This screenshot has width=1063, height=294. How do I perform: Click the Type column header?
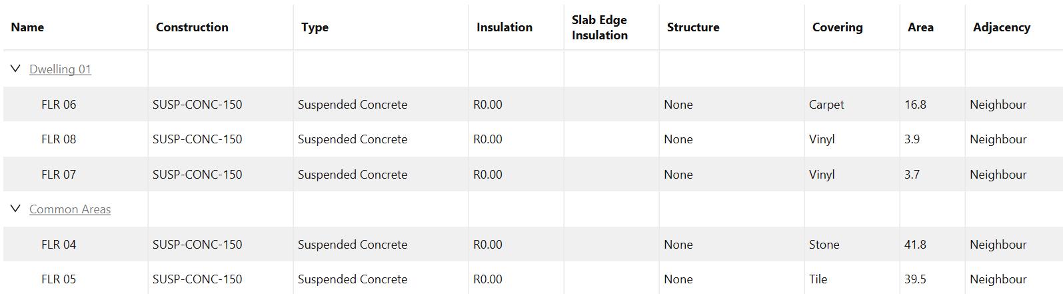coord(315,27)
